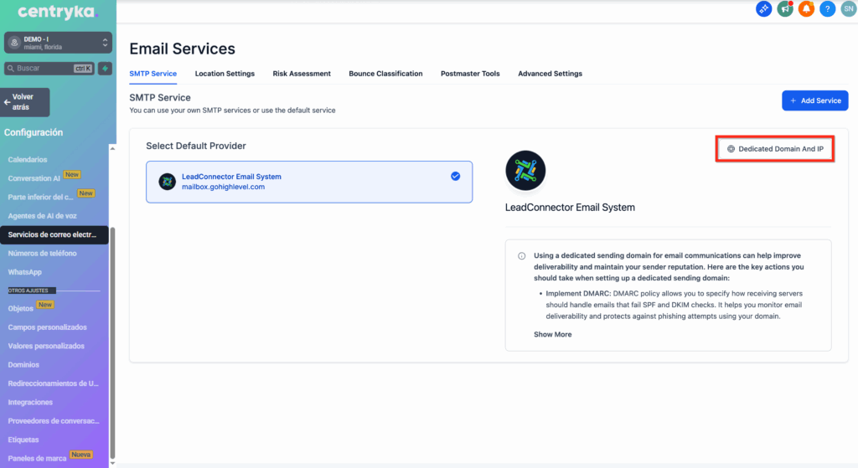Open the SN user profile avatar
858x468 pixels.
coord(848,9)
